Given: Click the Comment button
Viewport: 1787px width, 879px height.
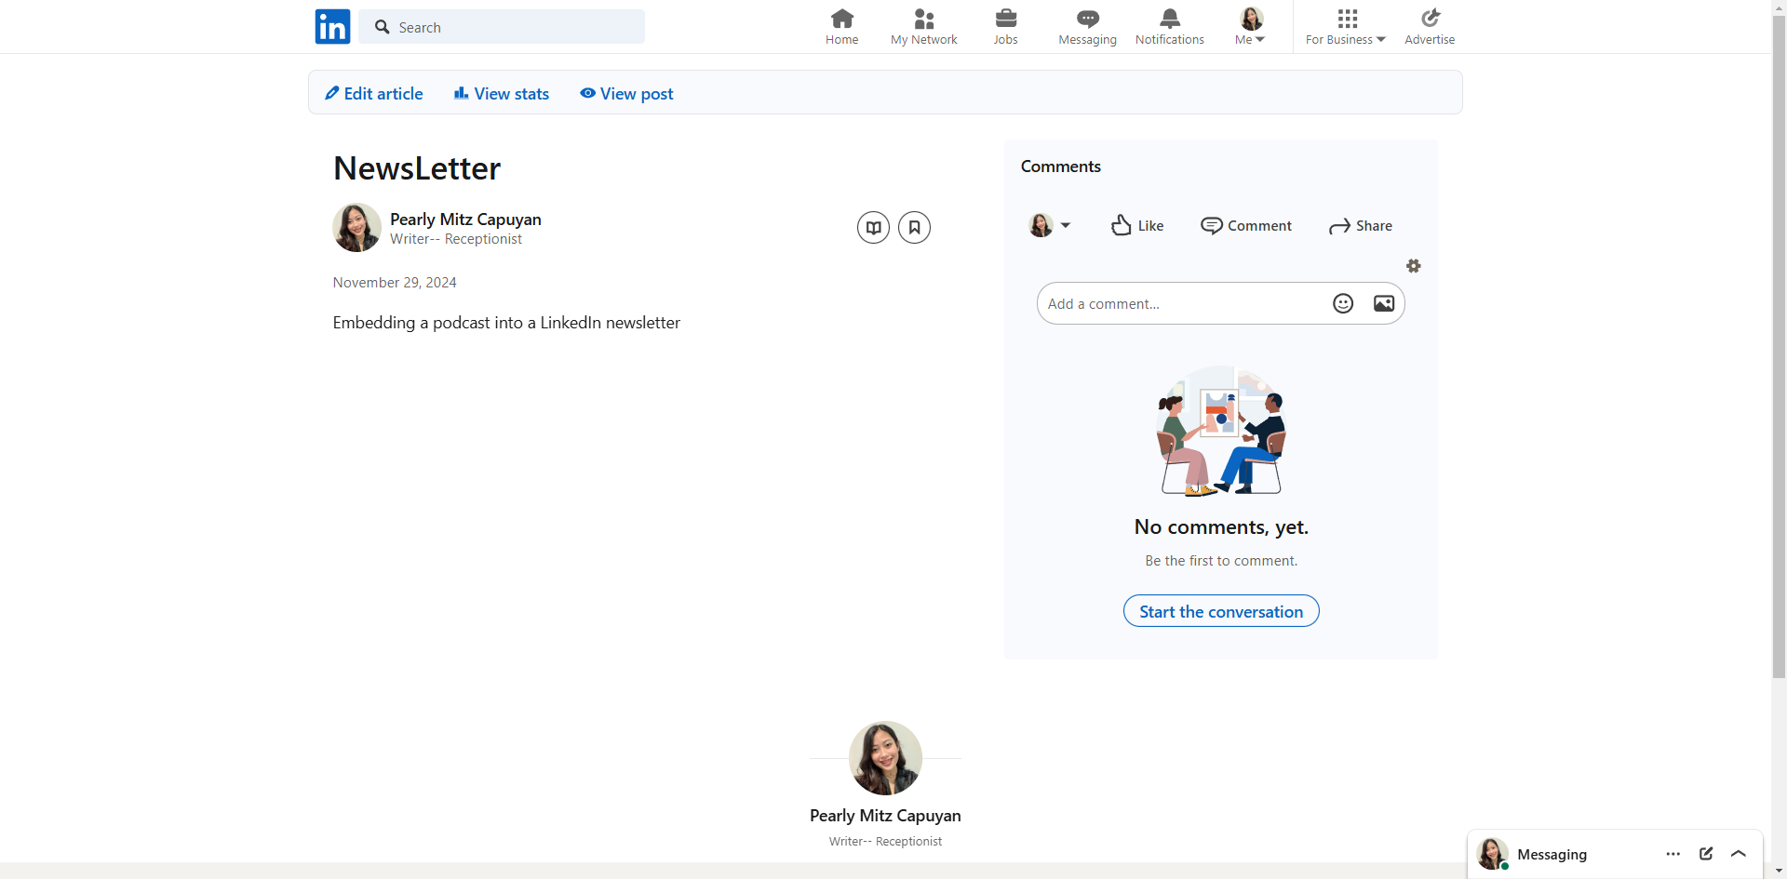Looking at the screenshot, I should coord(1246,225).
